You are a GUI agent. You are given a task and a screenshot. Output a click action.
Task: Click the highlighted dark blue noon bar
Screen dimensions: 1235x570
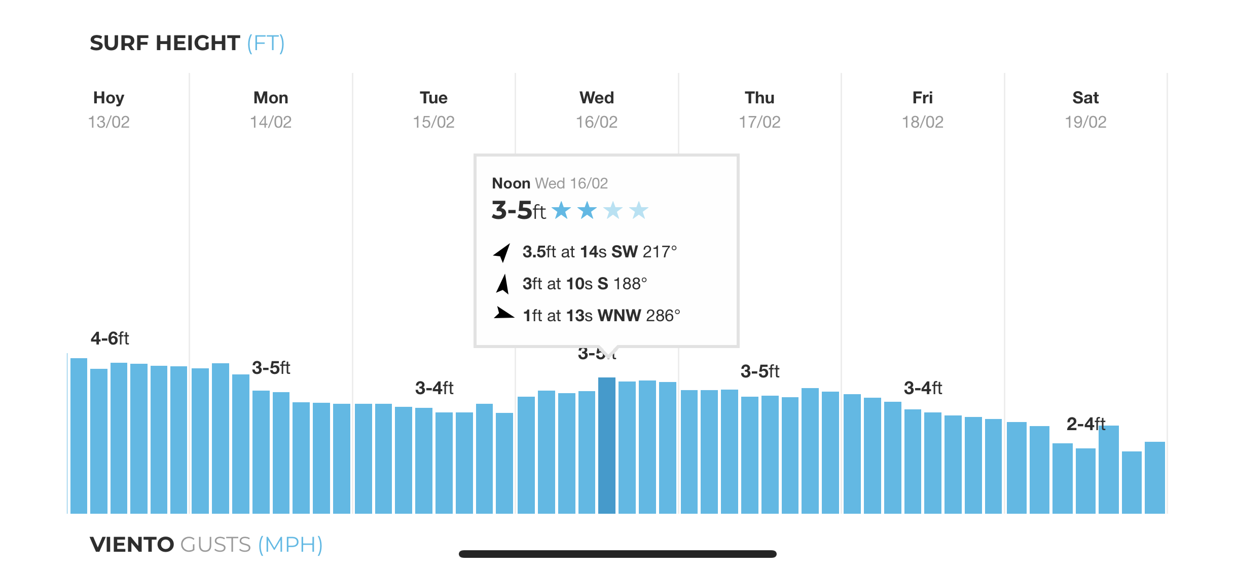tap(607, 445)
